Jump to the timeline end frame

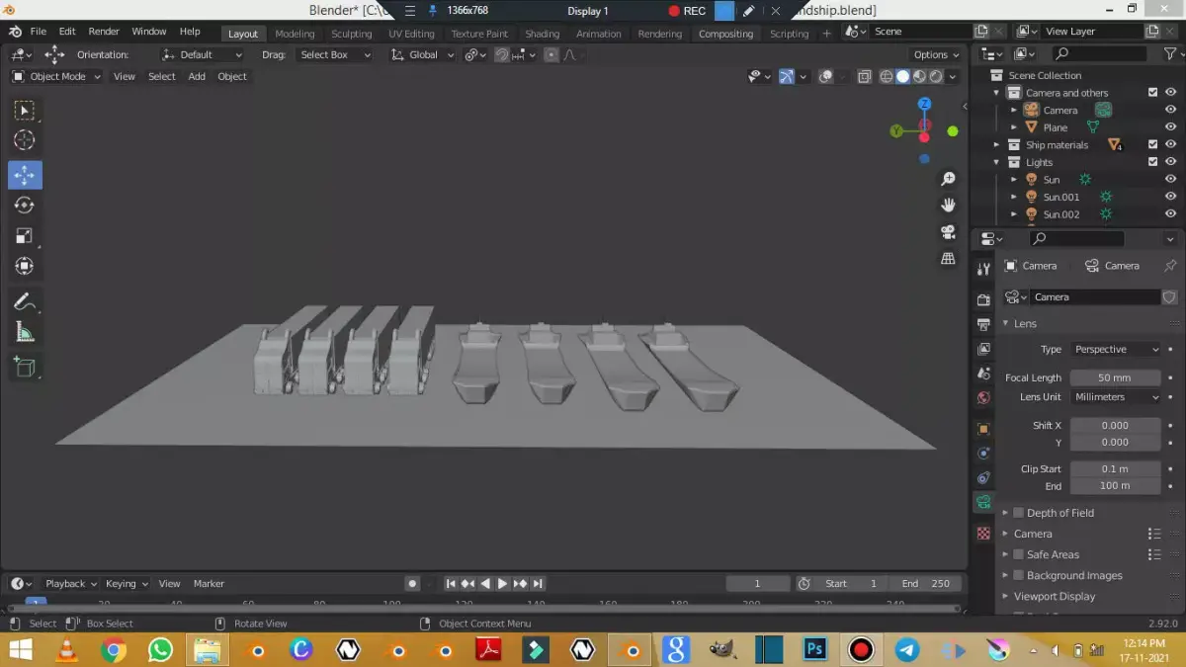pos(538,583)
